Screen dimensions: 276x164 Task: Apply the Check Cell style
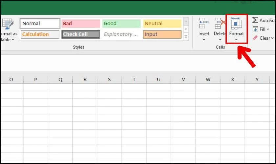click(80, 34)
